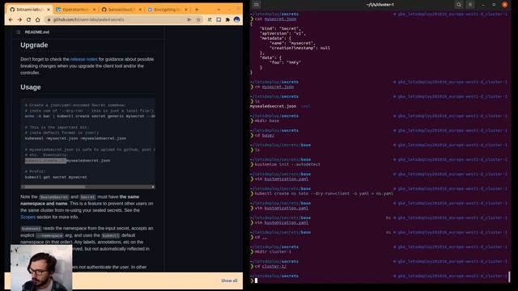This screenshot has width=518, height=291.
Task: Click highlighted kubectl create text in code
Action: [x=45, y=161]
